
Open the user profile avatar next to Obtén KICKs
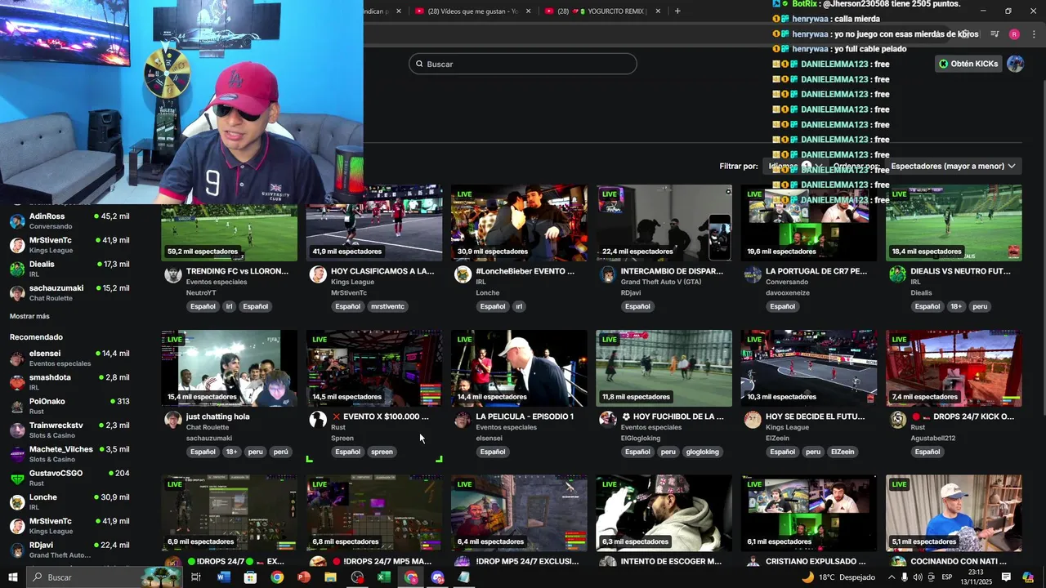point(1015,64)
